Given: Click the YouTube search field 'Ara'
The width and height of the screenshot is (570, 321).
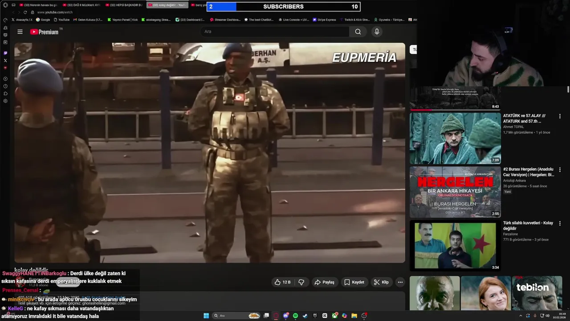Looking at the screenshot, I should point(275,32).
